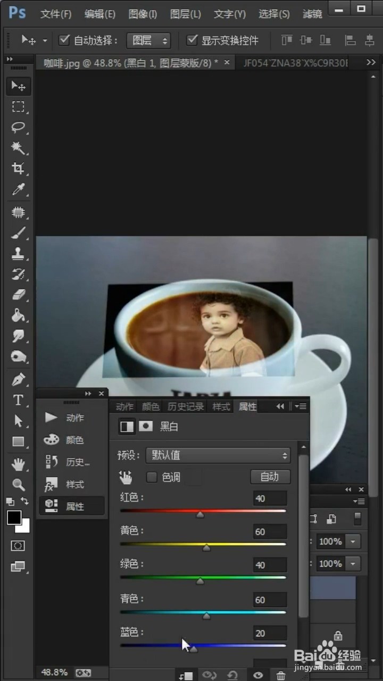Align vertical centers in options bar
Viewport: 383px width, 681px height.
306,40
